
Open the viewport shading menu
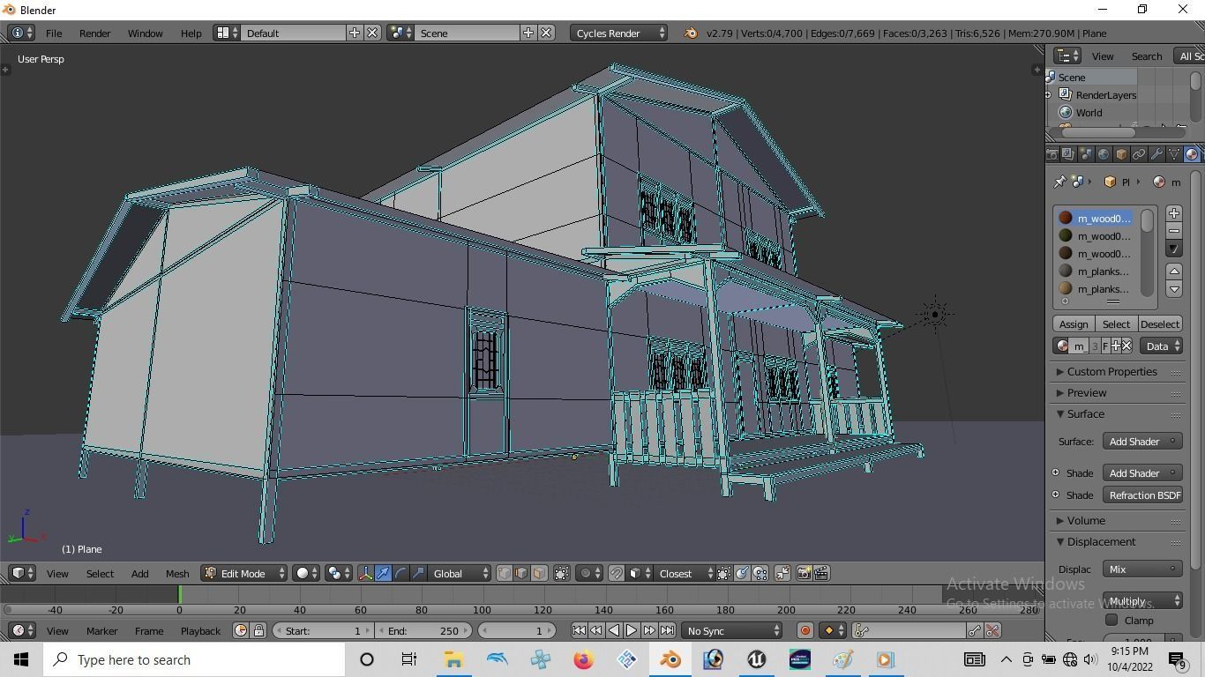[x=307, y=573]
